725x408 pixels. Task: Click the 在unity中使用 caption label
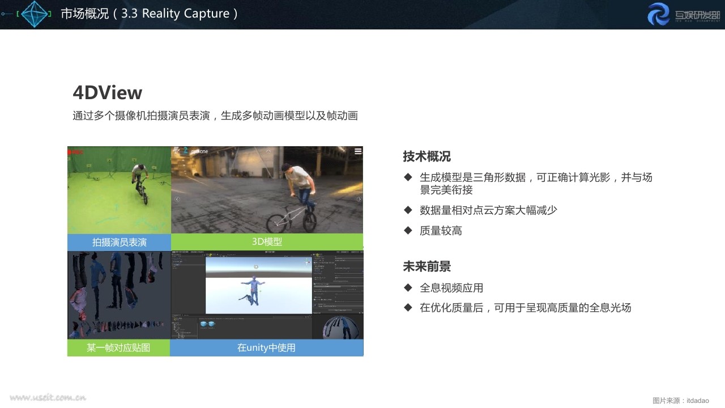click(266, 348)
